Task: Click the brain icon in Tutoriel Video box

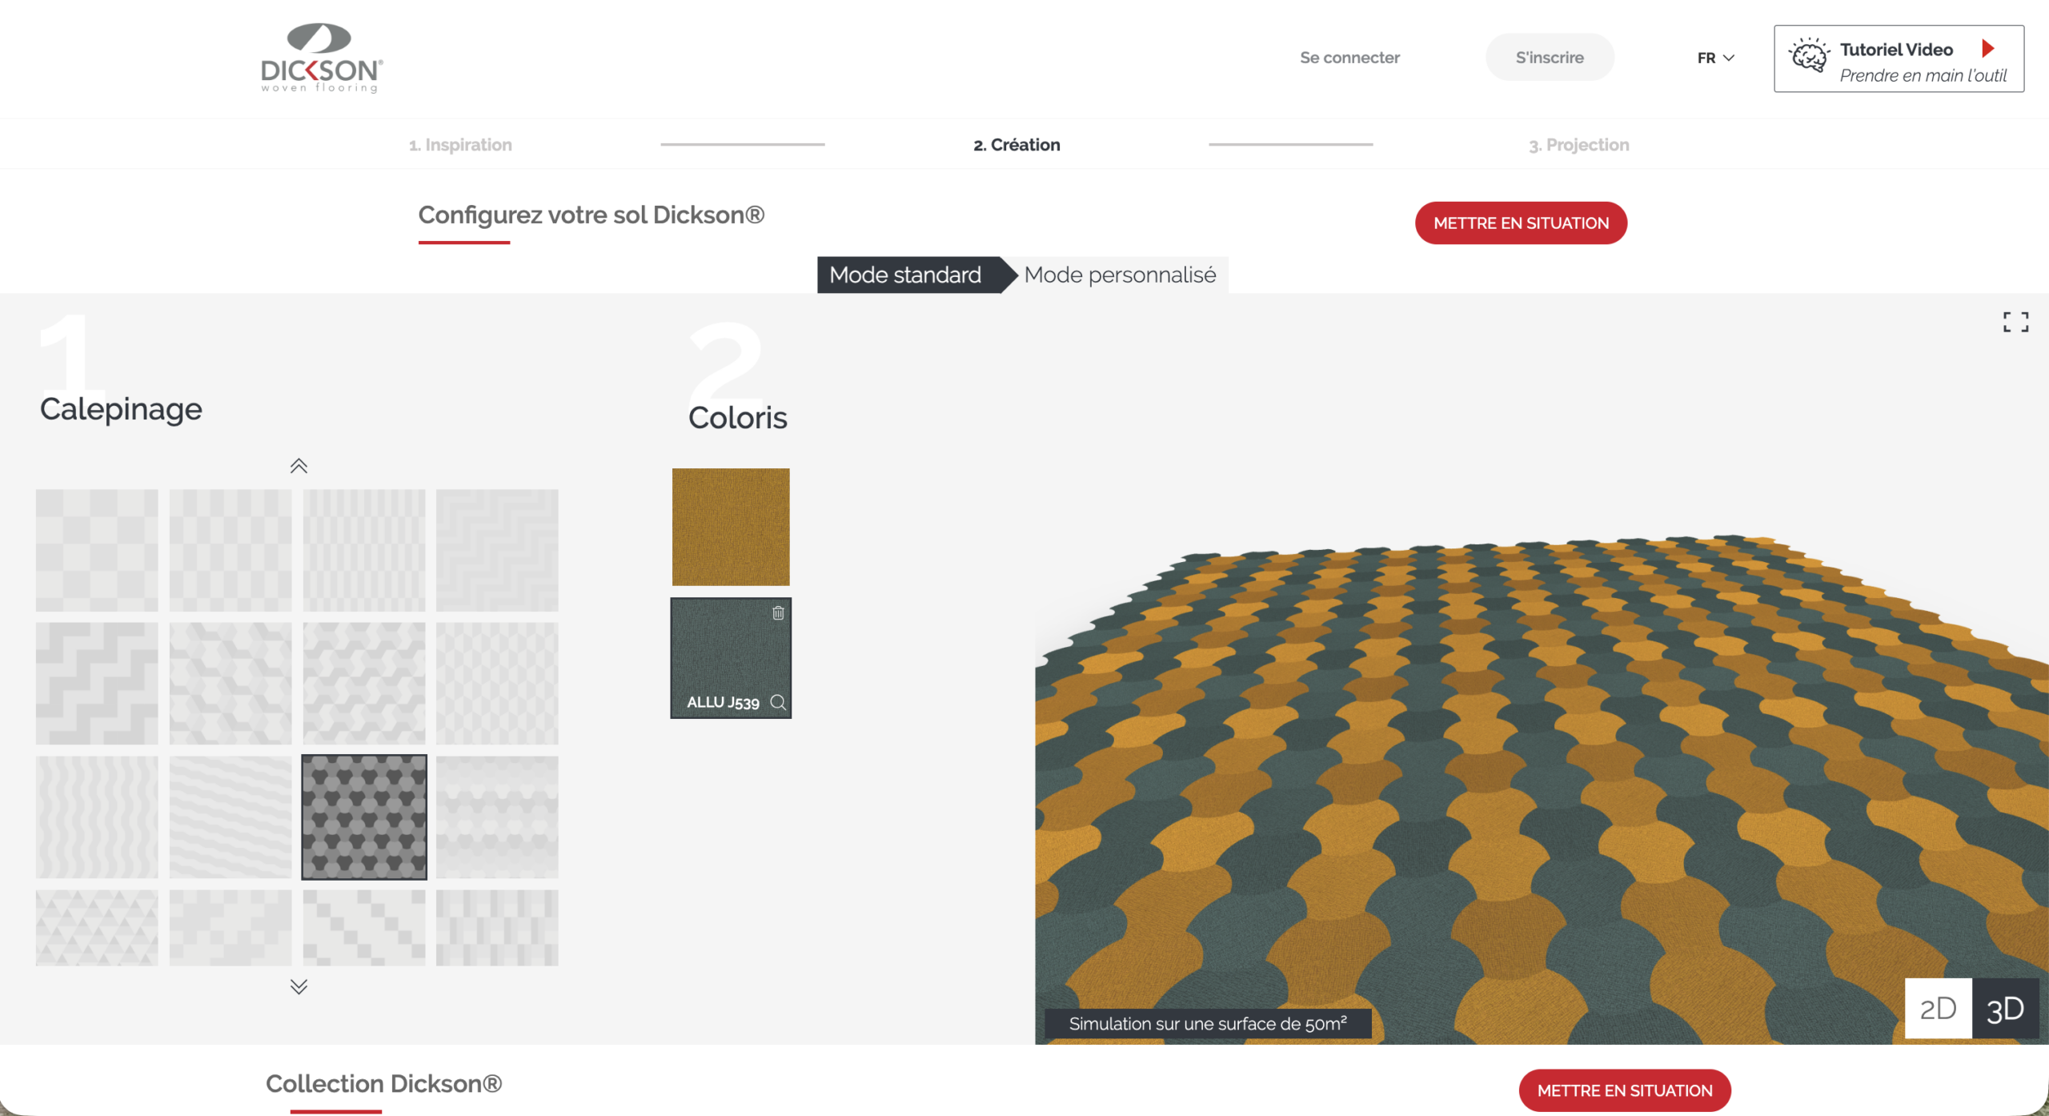Action: (x=1808, y=57)
